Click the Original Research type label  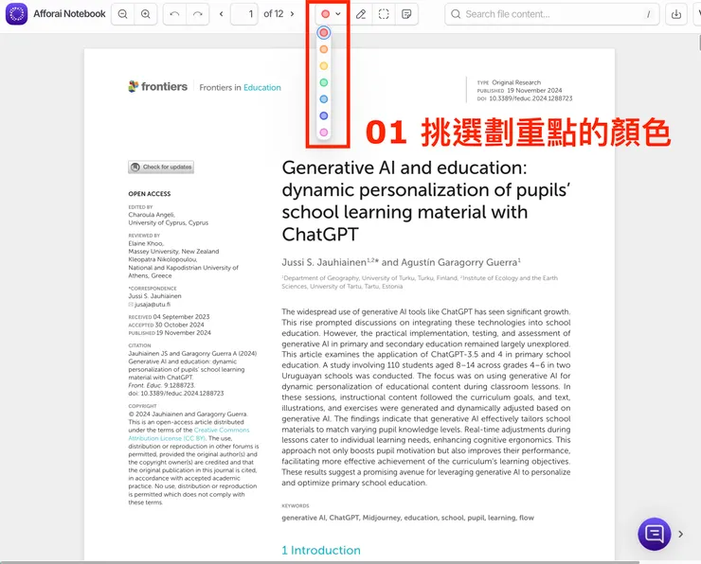tap(516, 82)
